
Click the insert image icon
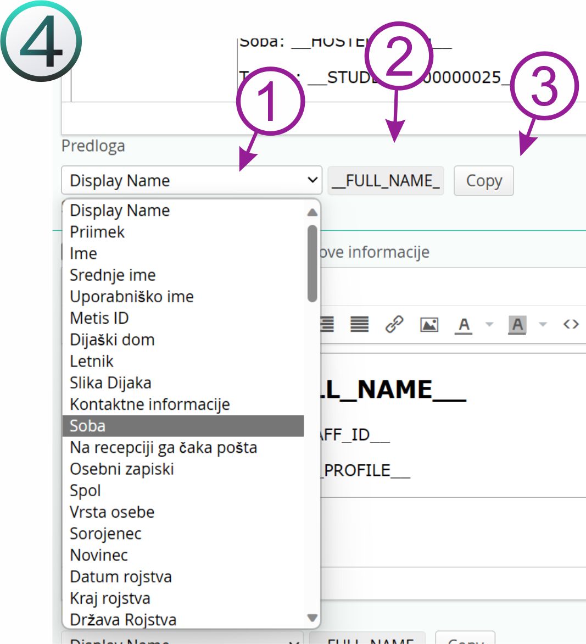(x=429, y=324)
